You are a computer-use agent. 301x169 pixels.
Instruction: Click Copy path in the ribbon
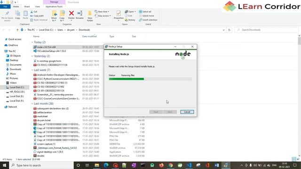pyautogui.click(x=37, y=15)
